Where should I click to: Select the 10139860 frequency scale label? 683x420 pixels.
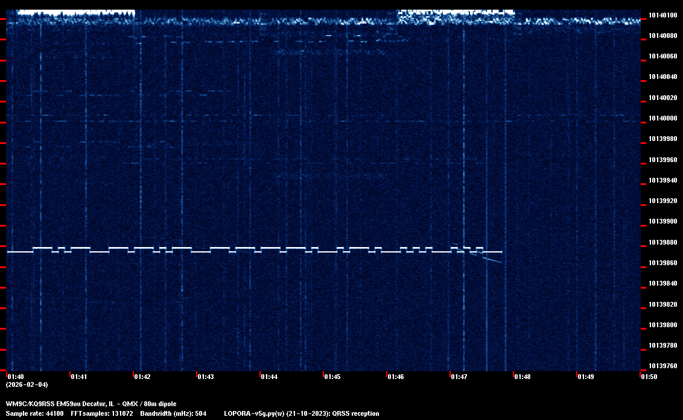(x=661, y=263)
